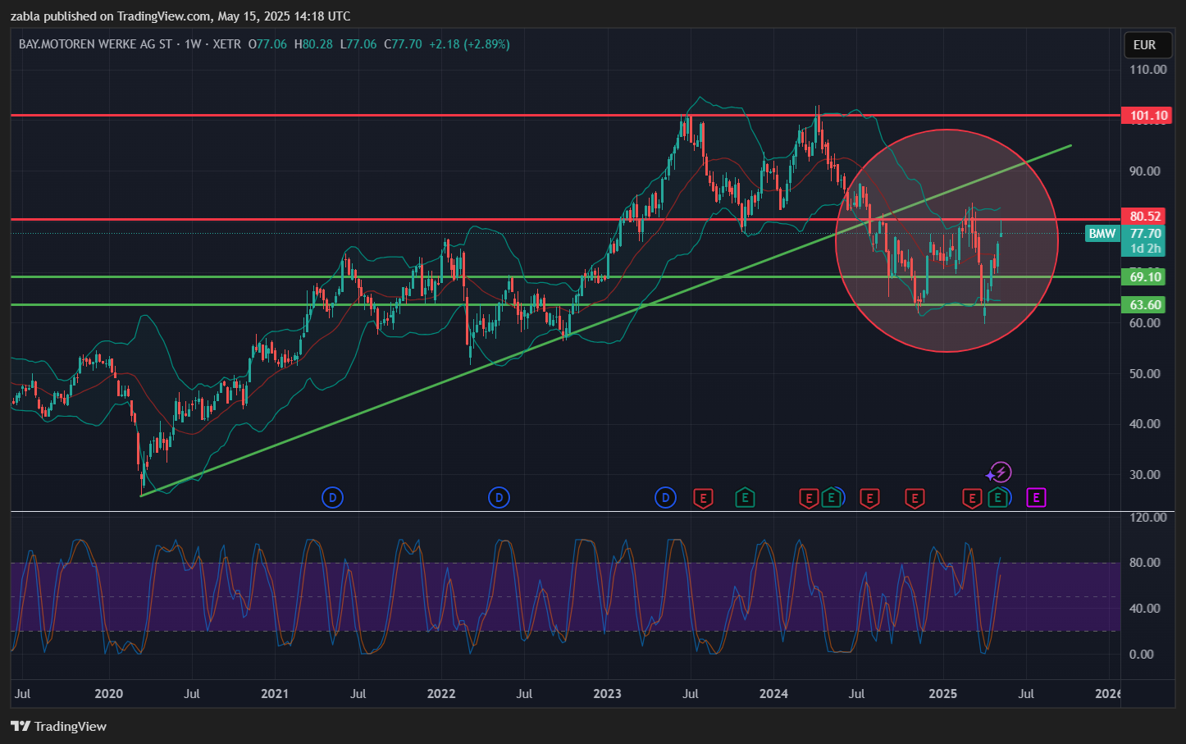Click the 2020 label on time axis
Screen dimensions: 1186x744
(108, 694)
